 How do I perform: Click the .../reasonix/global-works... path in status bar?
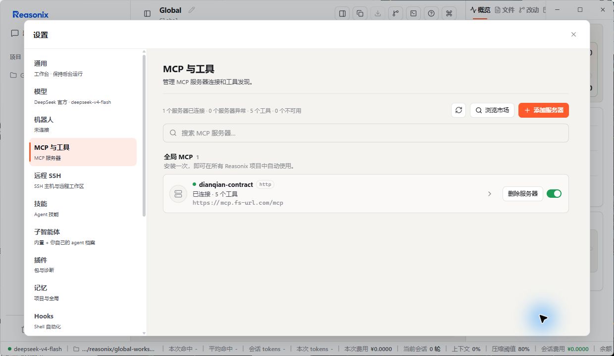coord(119,349)
